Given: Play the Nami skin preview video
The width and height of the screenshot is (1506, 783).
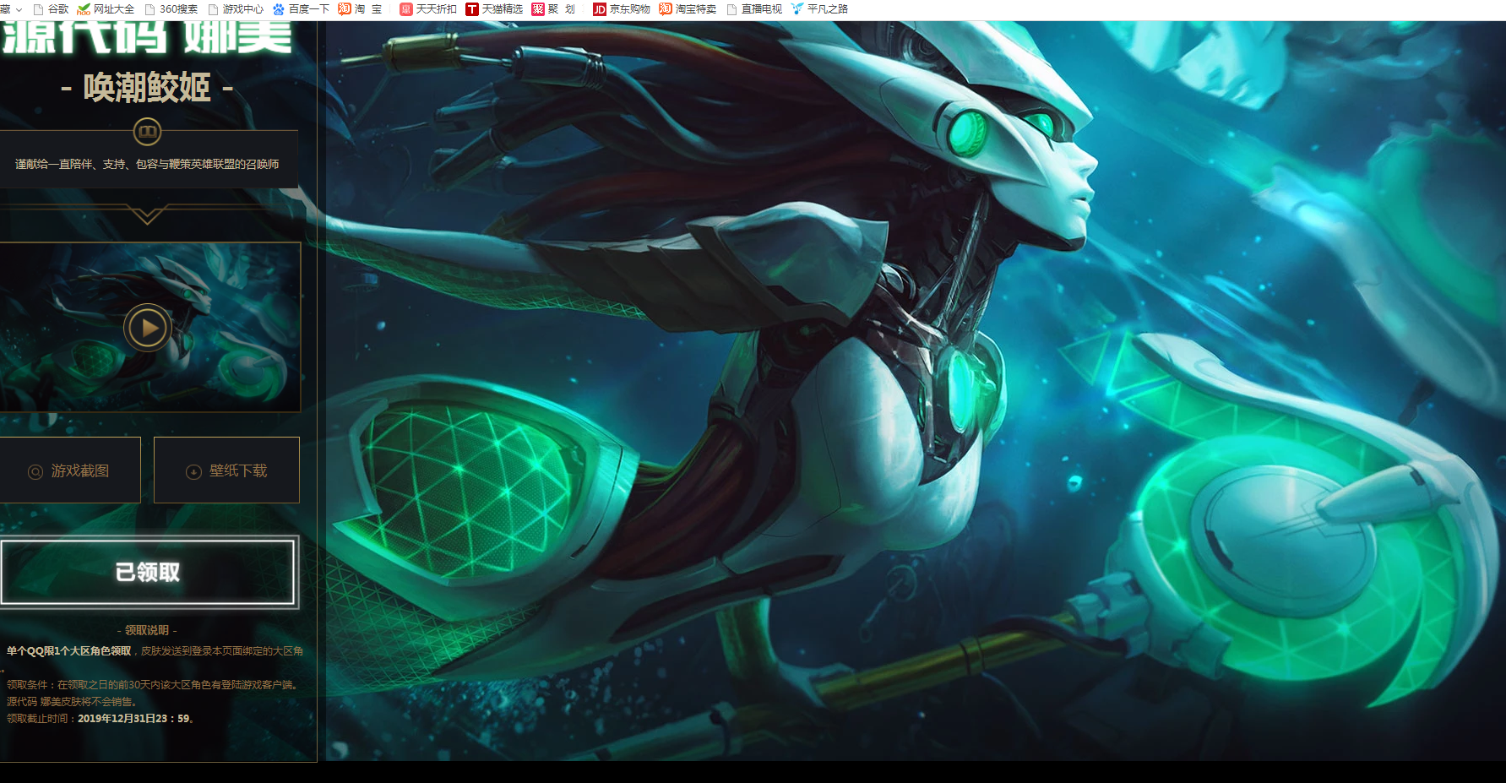Looking at the screenshot, I should (x=148, y=328).
